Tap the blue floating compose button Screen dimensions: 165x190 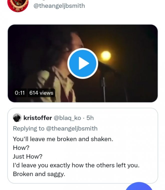point(139,187)
